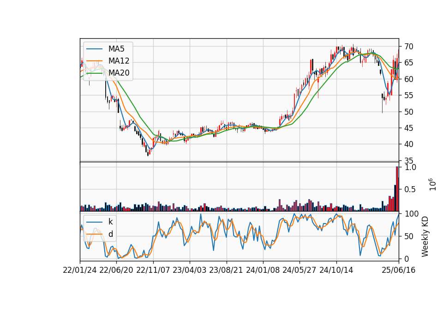Click the 24/10/14 date label
The image size is (443, 318).
click(x=336, y=270)
